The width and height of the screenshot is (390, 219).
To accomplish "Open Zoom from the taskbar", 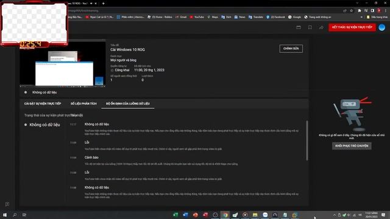I will 265,215.
